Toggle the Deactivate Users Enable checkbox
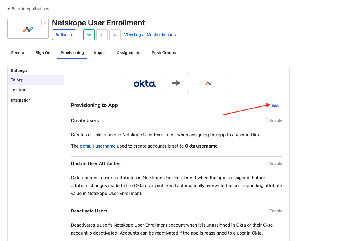 coord(267,211)
